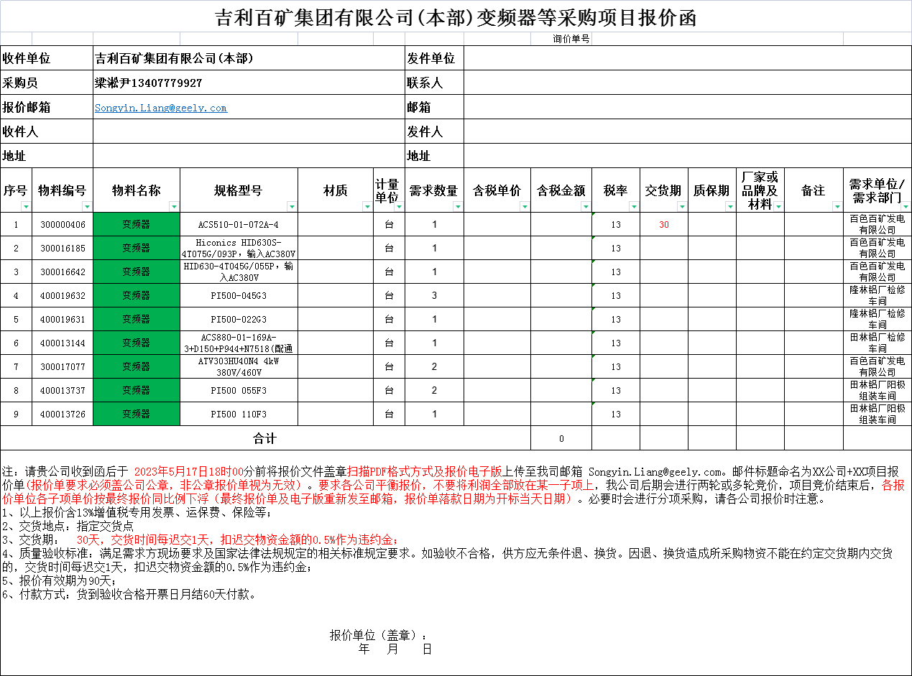
Task: Click the 发件单位 label cell
Action: (435, 58)
